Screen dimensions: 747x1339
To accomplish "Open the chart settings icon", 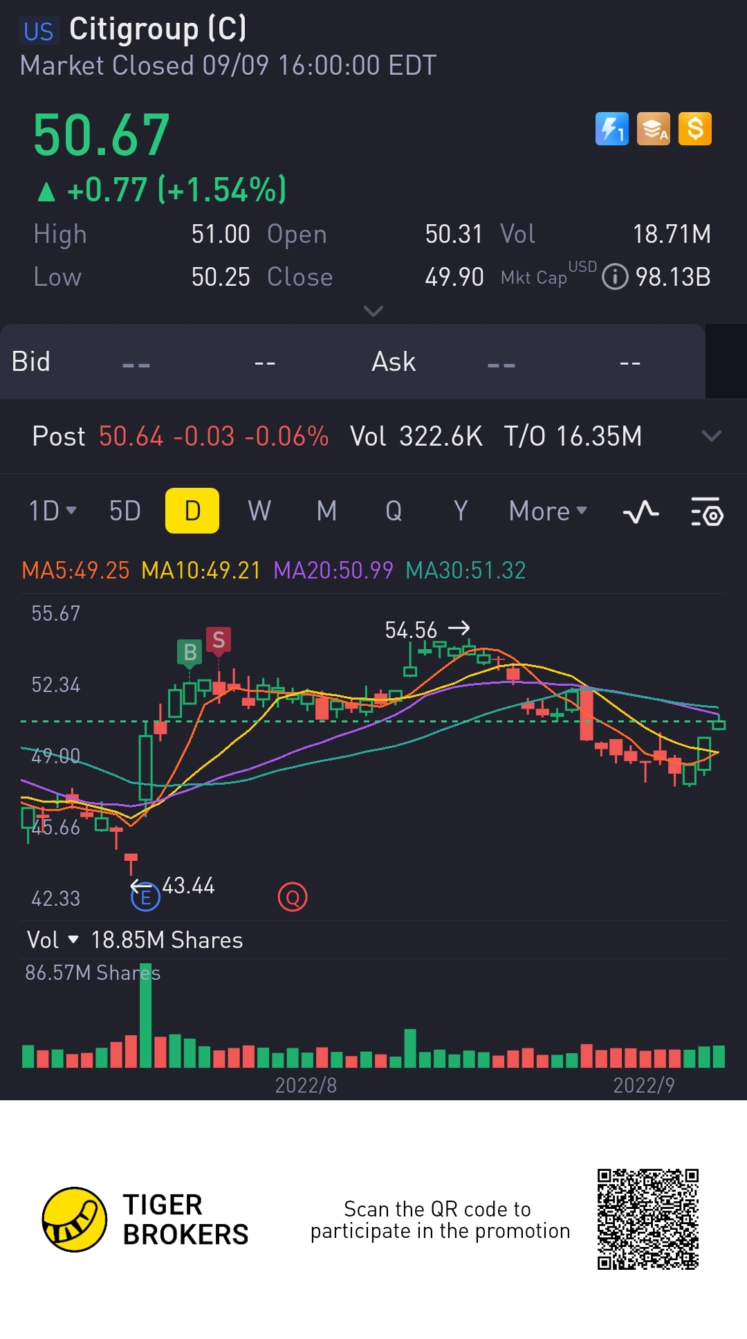I will point(707,512).
